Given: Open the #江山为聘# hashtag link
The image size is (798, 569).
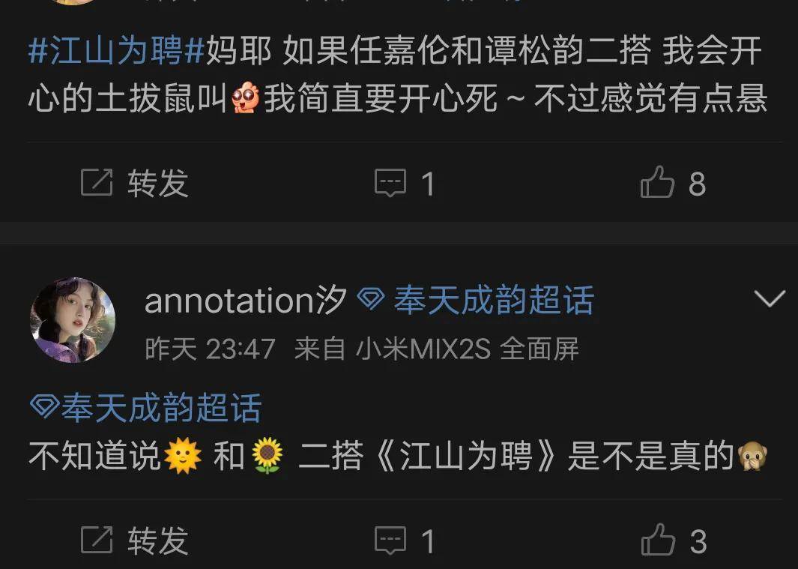Looking at the screenshot, I should click(117, 51).
